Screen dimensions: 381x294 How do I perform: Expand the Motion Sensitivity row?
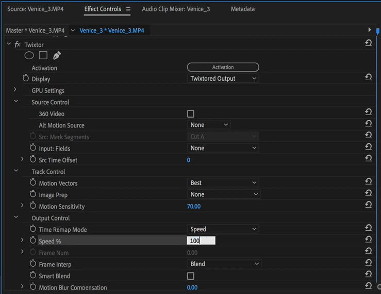pyautogui.click(x=22, y=206)
